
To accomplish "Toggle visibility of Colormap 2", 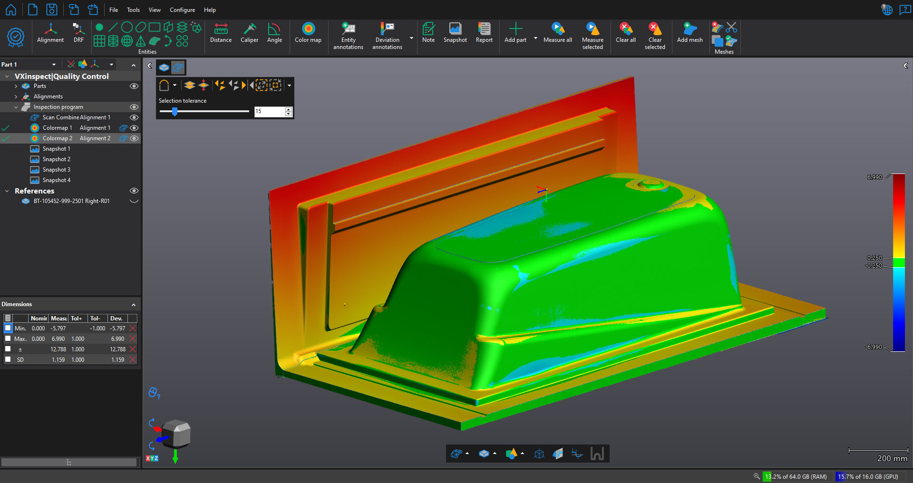I will click(134, 138).
